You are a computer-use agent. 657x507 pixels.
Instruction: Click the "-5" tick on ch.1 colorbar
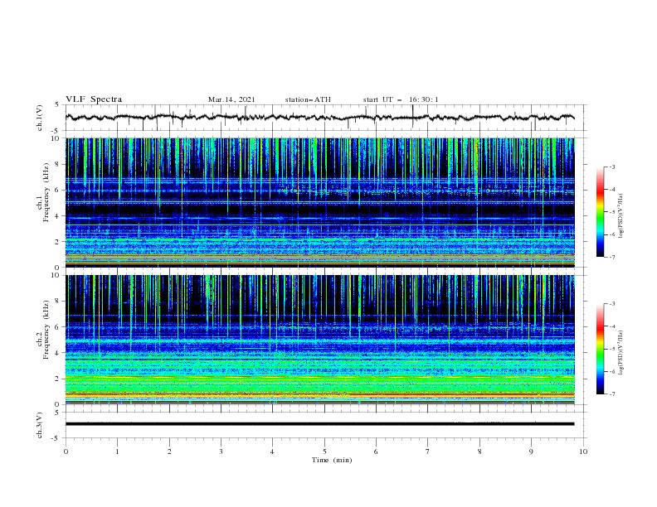(x=612, y=212)
